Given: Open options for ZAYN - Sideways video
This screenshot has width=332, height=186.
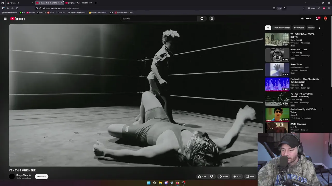Looking at the screenshot, I should point(322,124).
